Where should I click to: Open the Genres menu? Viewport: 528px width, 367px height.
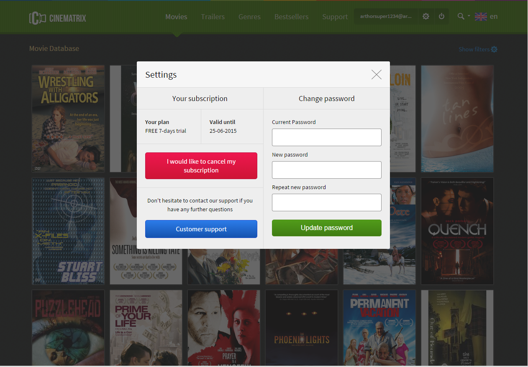pyautogui.click(x=249, y=17)
